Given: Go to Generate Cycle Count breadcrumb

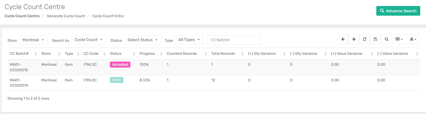Looking at the screenshot, I should 66,16.
